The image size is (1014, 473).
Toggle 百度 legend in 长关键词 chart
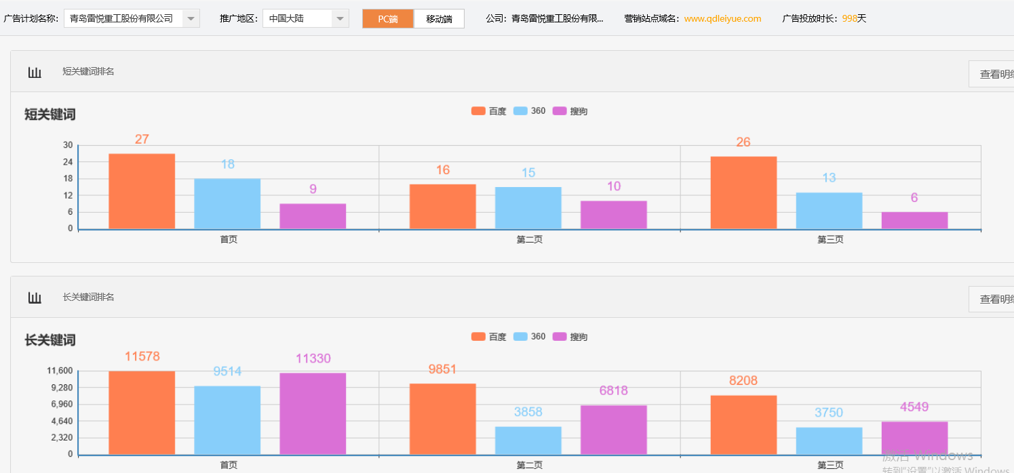click(488, 337)
